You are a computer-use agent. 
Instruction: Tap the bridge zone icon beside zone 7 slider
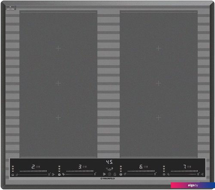pos(202,174)
